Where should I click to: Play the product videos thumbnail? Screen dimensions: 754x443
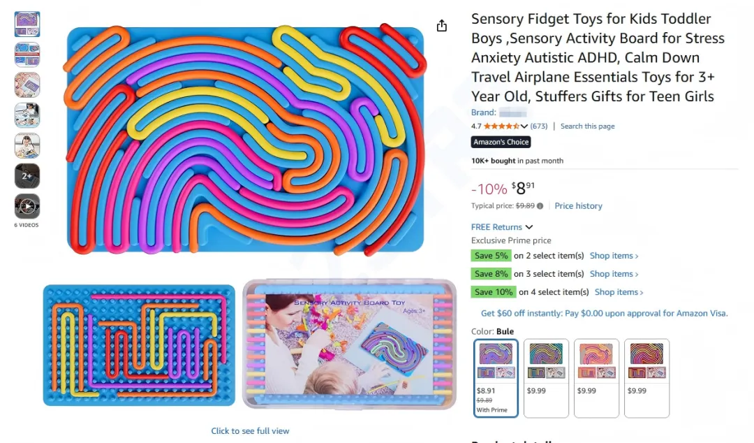click(x=27, y=206)
